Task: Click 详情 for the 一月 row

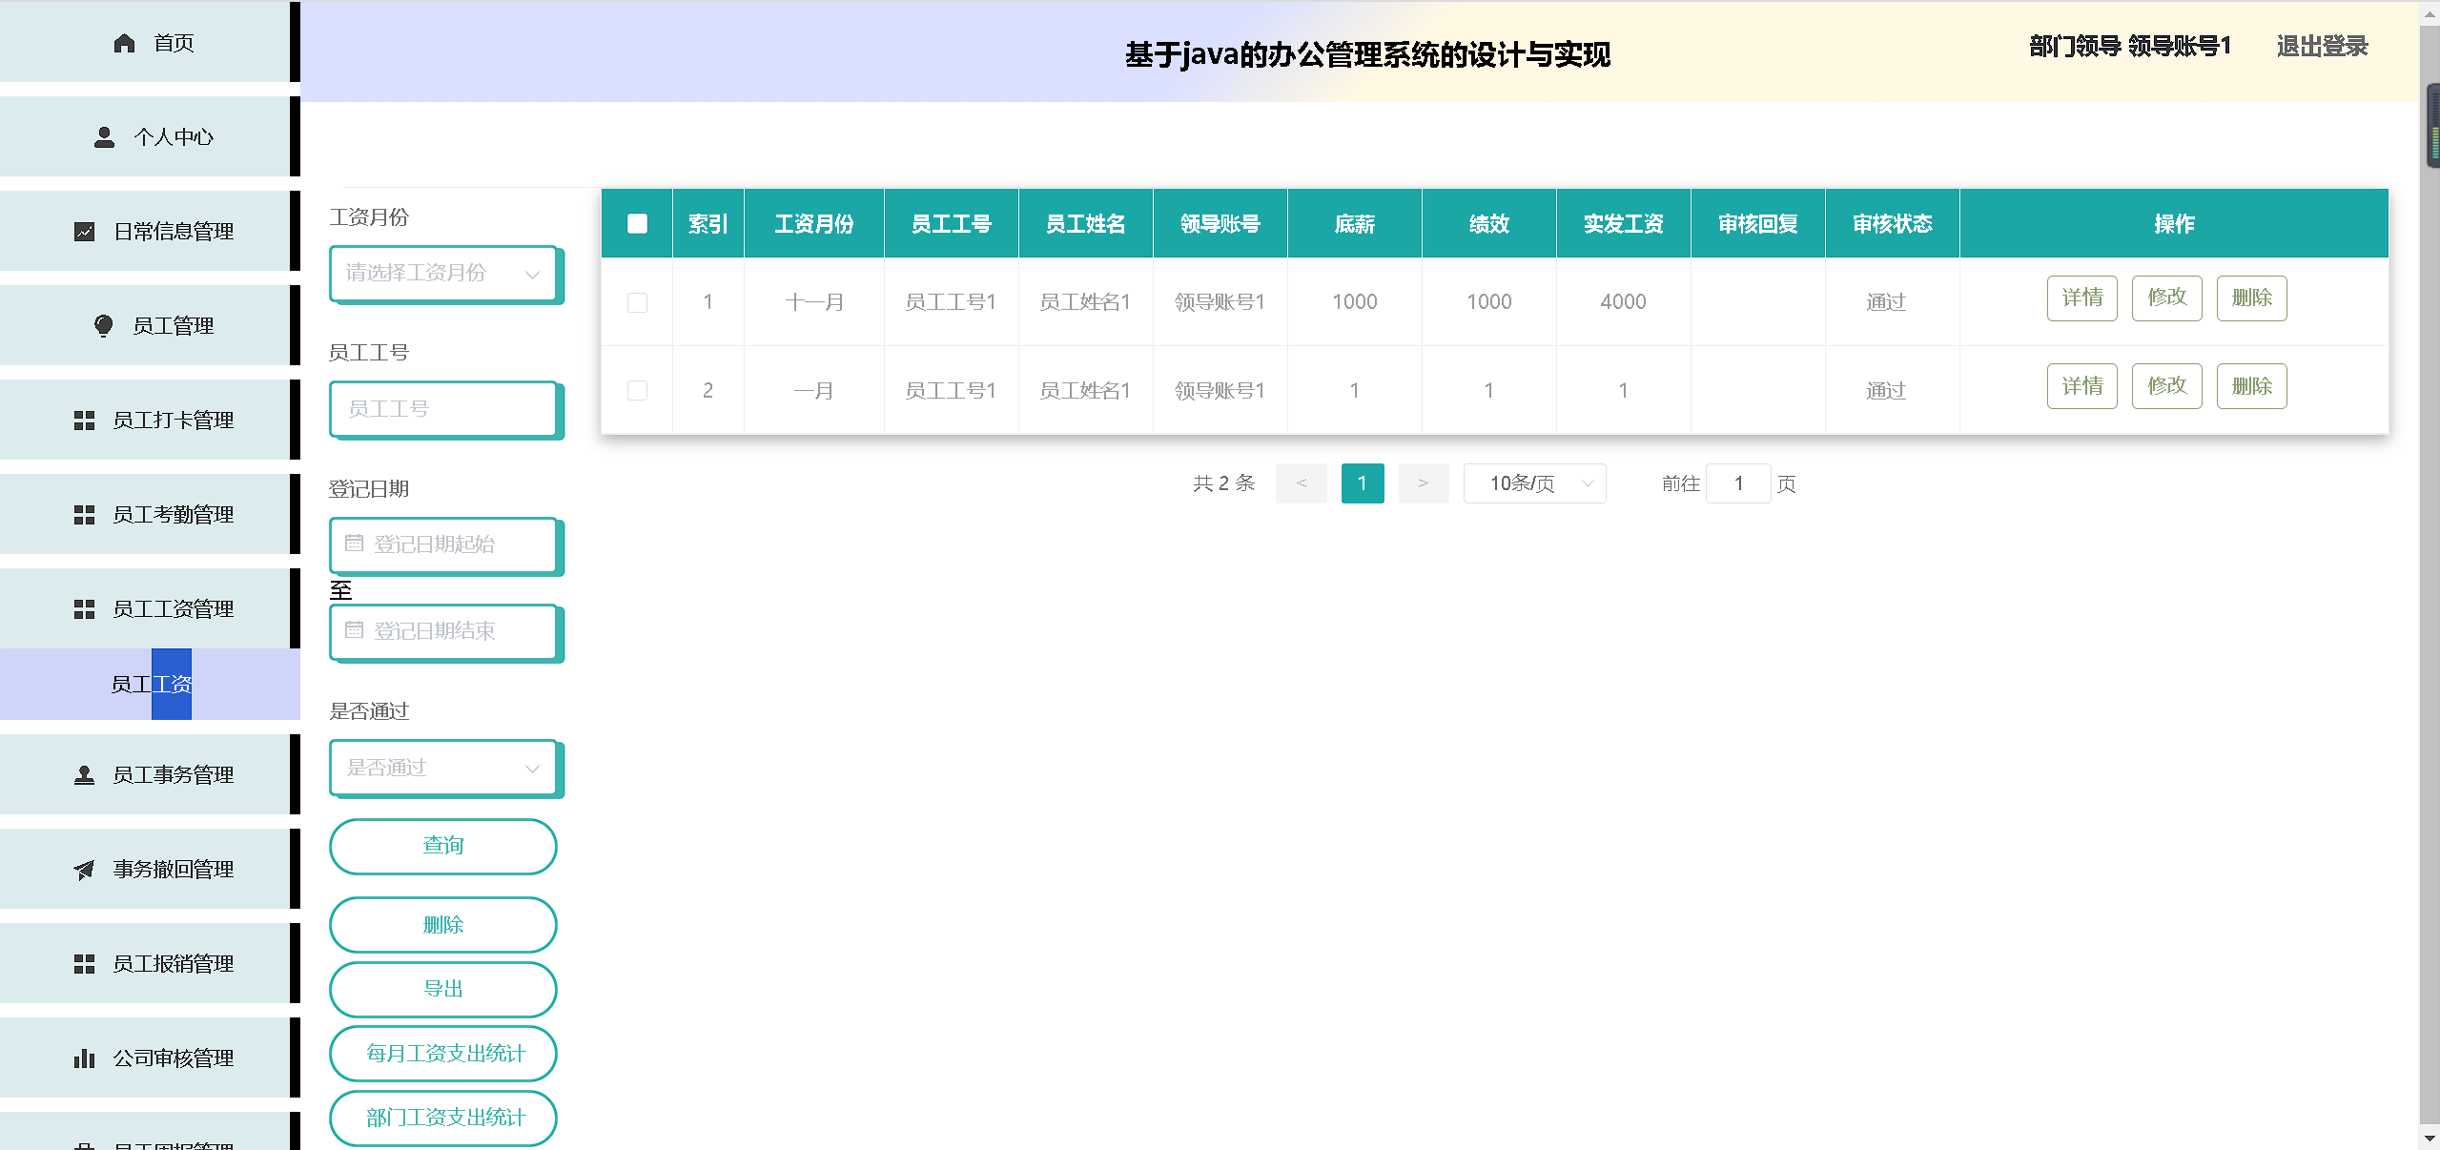Action: [2082, 386]
